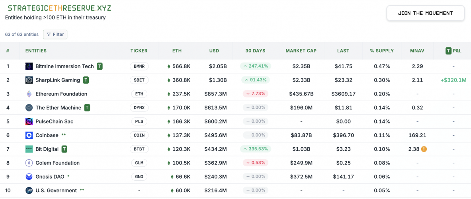
Task: Click the 169.21 MNAV value for Coinbase
Action: tap(417, 135)
